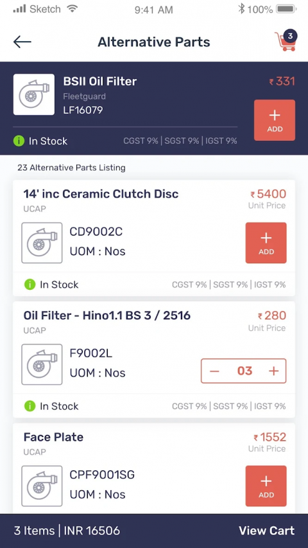This screenshot has width=308, height=548.
Task: Tap the green info icon in the header
Action: (x=19, y=141)
